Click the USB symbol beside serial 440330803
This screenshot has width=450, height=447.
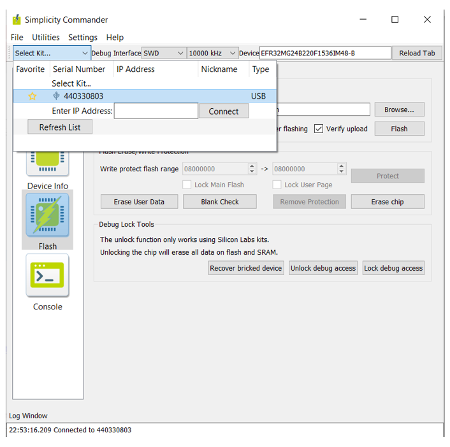[x=56, y=96]
